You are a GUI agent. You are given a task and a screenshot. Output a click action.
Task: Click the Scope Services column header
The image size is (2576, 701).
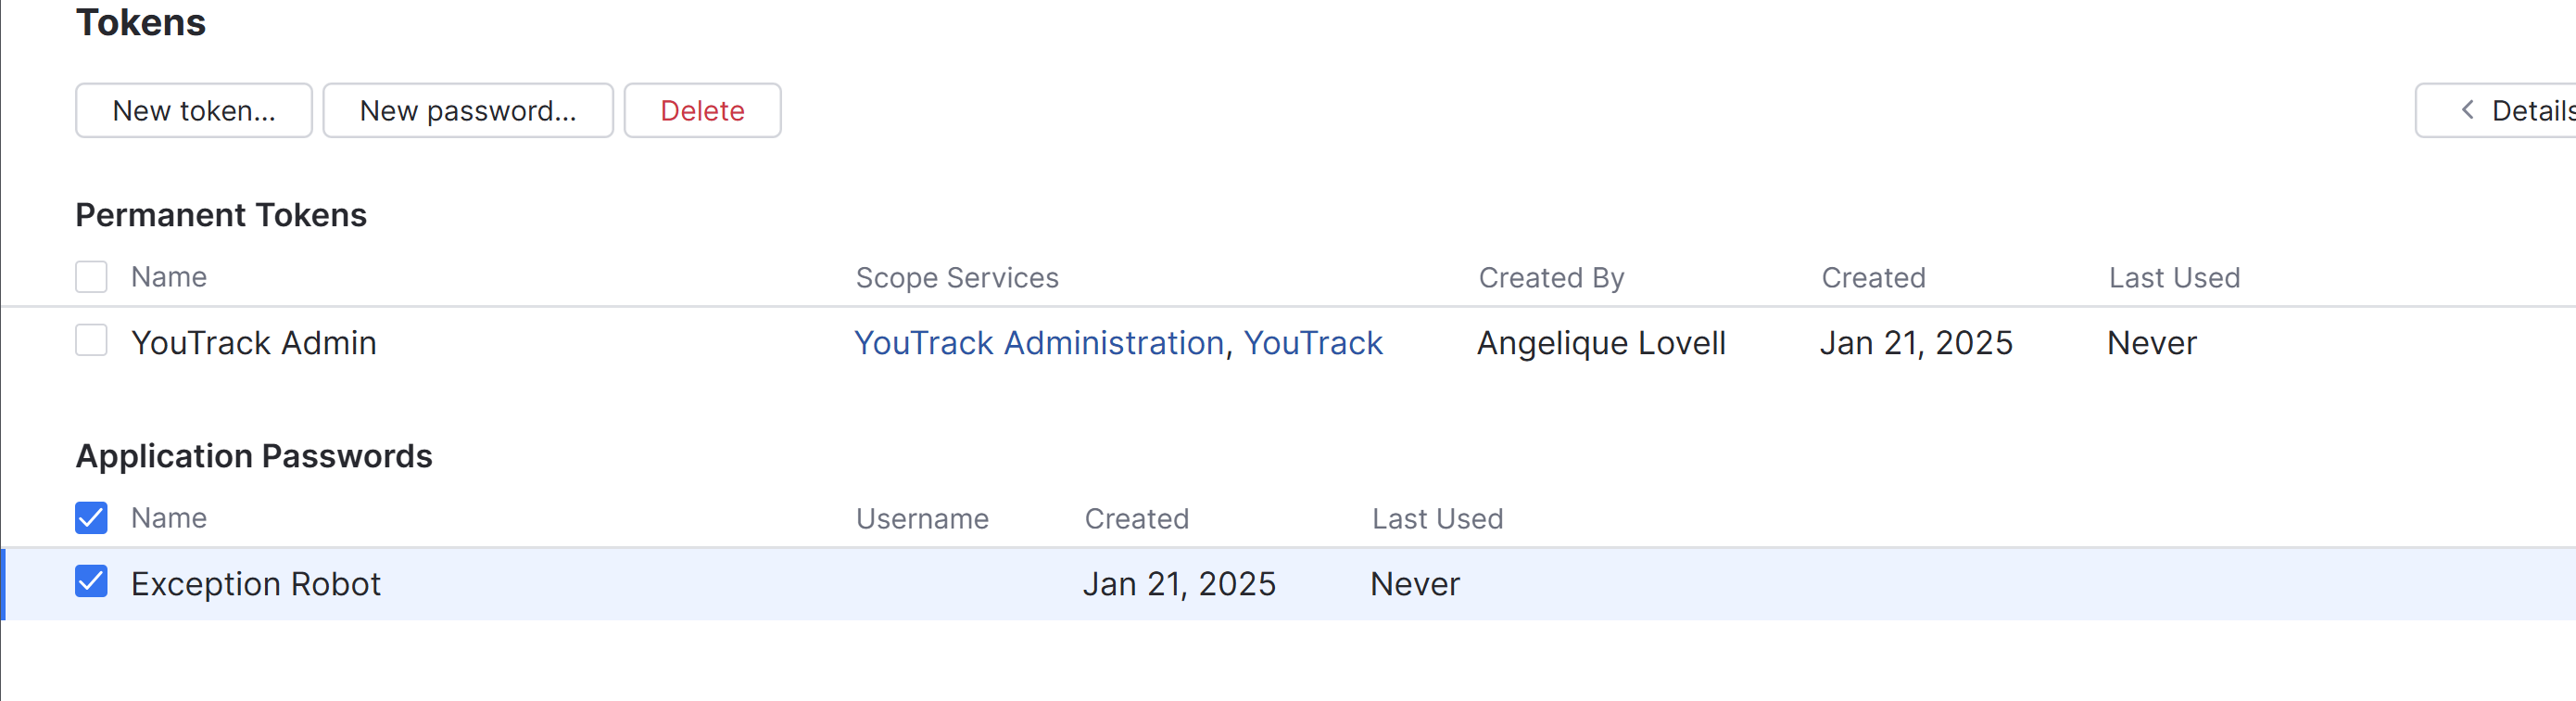tap(956, 278)
